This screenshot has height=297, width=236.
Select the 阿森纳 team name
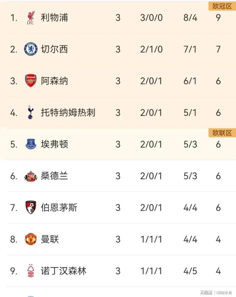(54, 81)
